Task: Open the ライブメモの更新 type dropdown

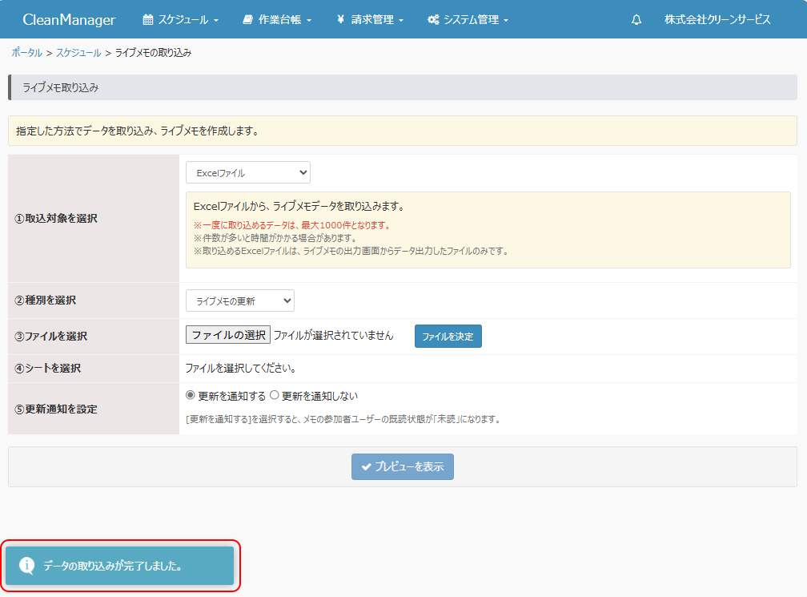Action: point(240,301)
